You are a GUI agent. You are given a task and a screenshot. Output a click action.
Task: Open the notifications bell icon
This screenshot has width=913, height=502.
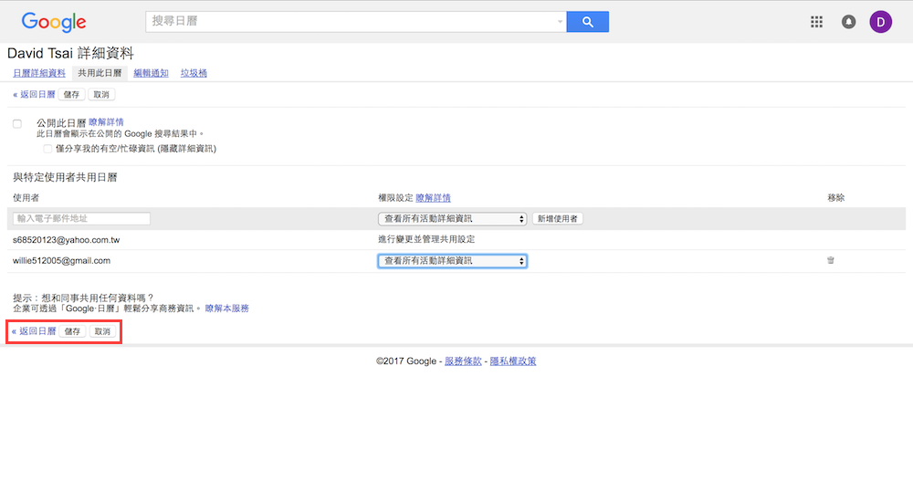click(x=849, y=22)
